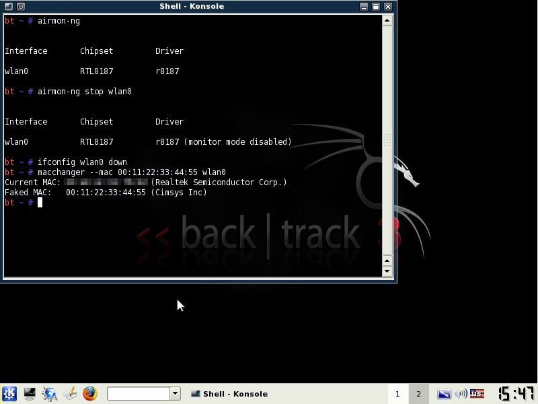
Task: Open the text editor pencil icon in the taskbar
Action: (70, 394)
